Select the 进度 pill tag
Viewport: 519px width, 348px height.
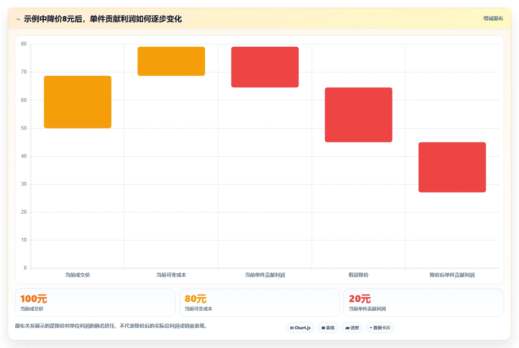(352, 328)
